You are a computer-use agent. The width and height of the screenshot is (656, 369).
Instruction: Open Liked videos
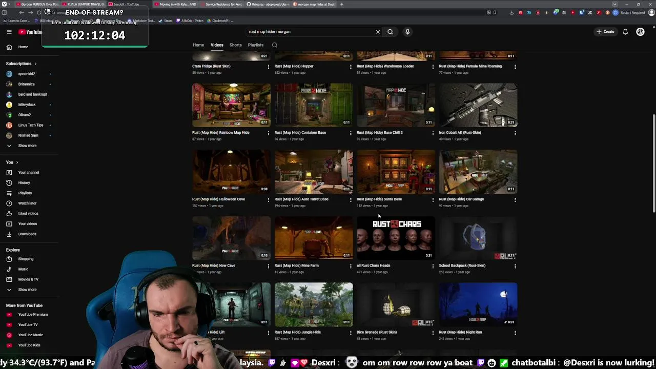[x=29, y=214]
